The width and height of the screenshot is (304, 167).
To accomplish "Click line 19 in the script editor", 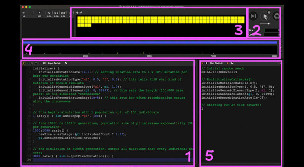I will point(76,156).
